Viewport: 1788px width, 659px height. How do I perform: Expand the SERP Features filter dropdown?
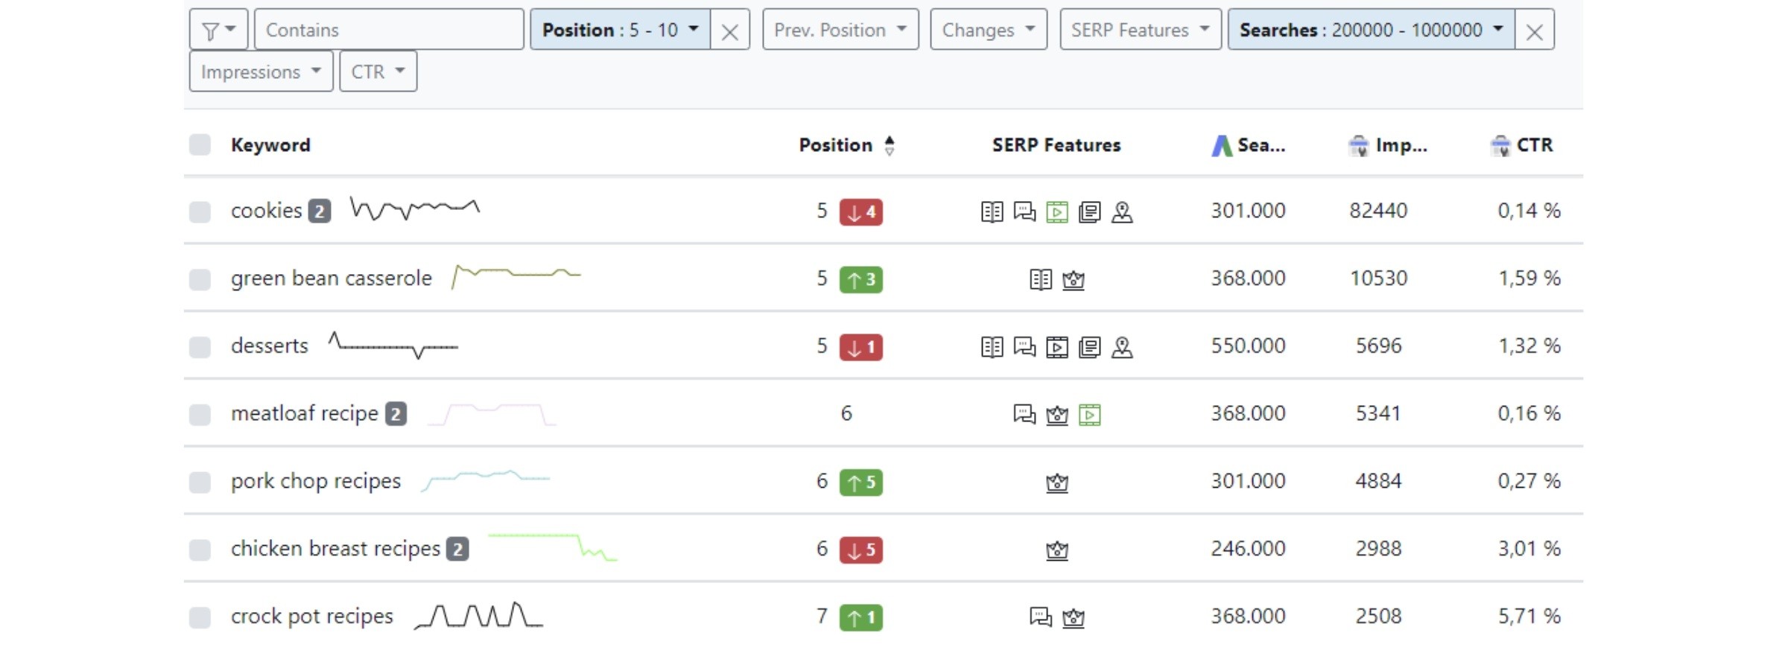[1141, 30]
